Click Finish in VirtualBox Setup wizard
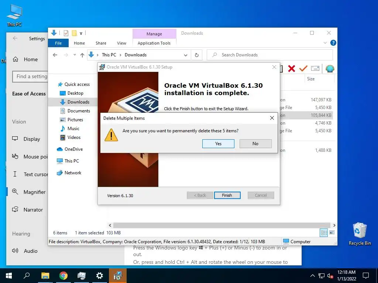Viewport: 378px width, 283px height. point(227,195)
